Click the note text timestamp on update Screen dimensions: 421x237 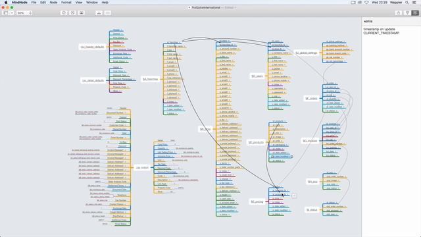coord(379,29)
